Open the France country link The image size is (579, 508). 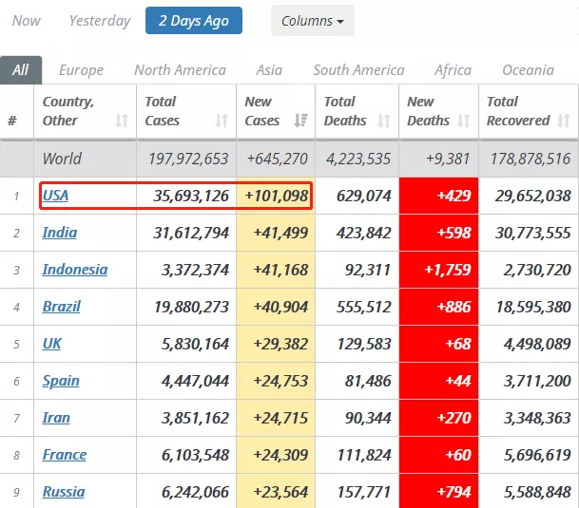pyautogui.click(x=65, y=455)
